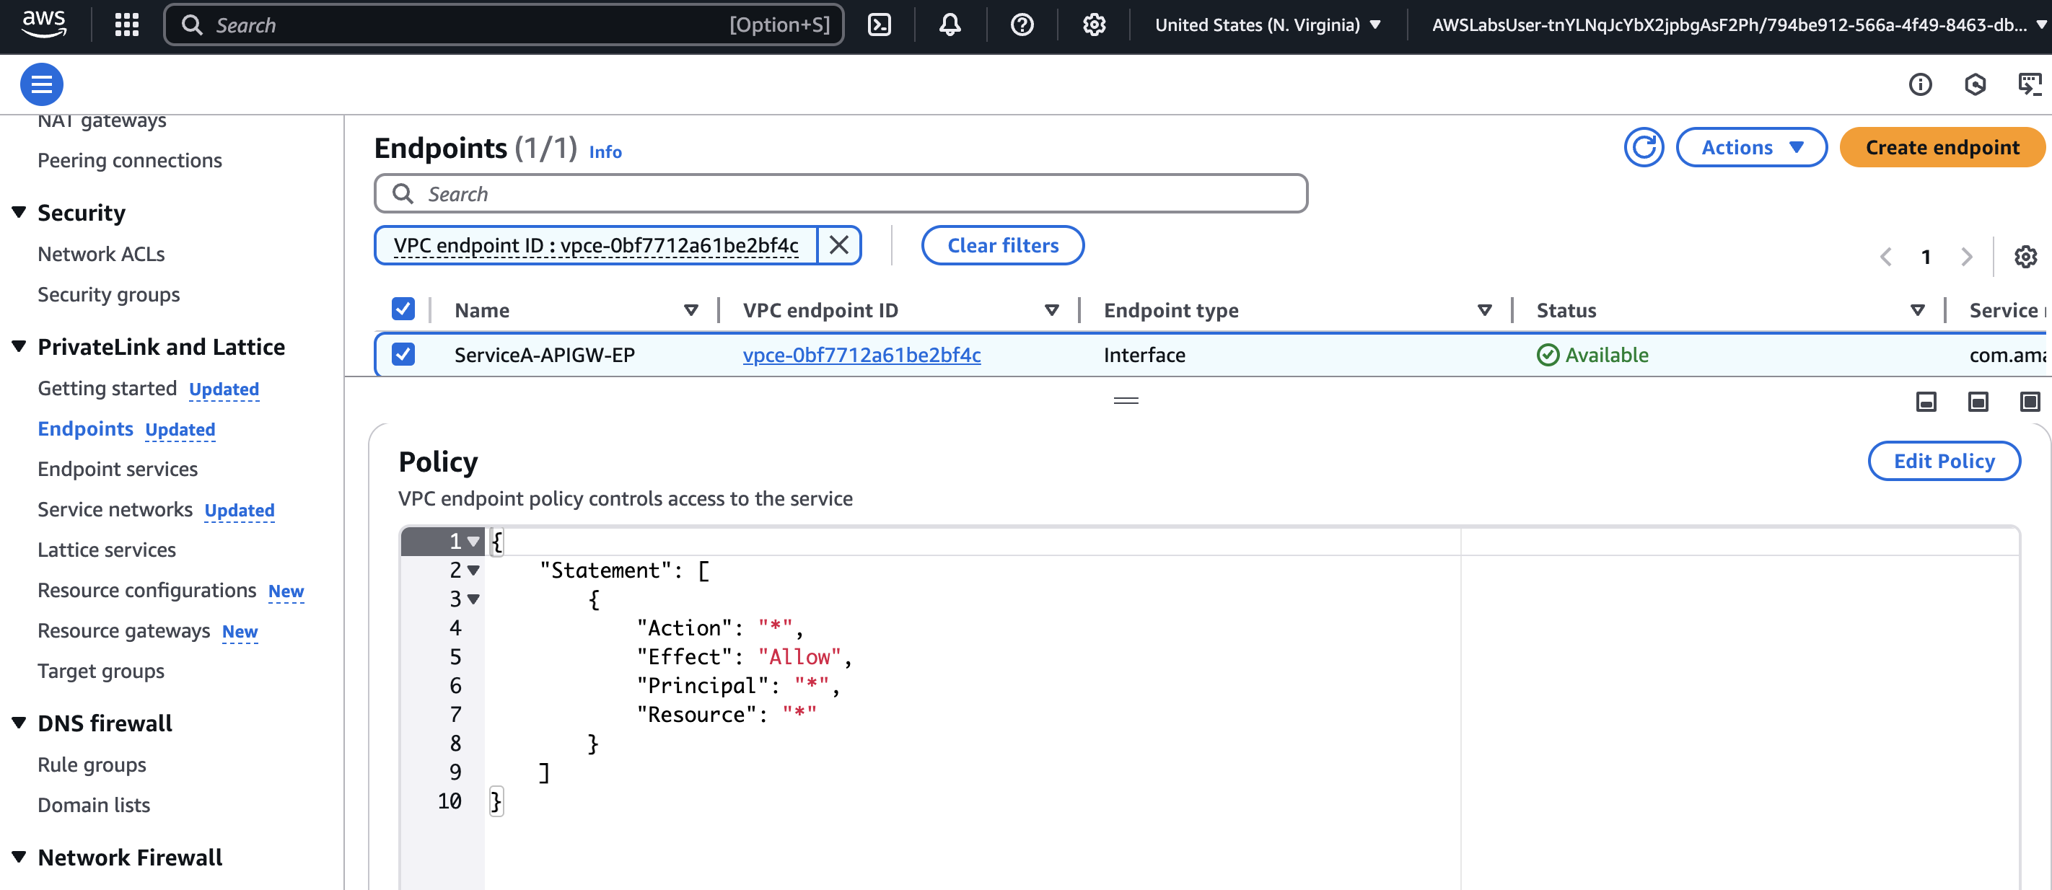Image resolution: width=2052 pixels, height=890 pixels.
Task: Open Network ACLs in sidebar
Action: [x=101, y=254]
